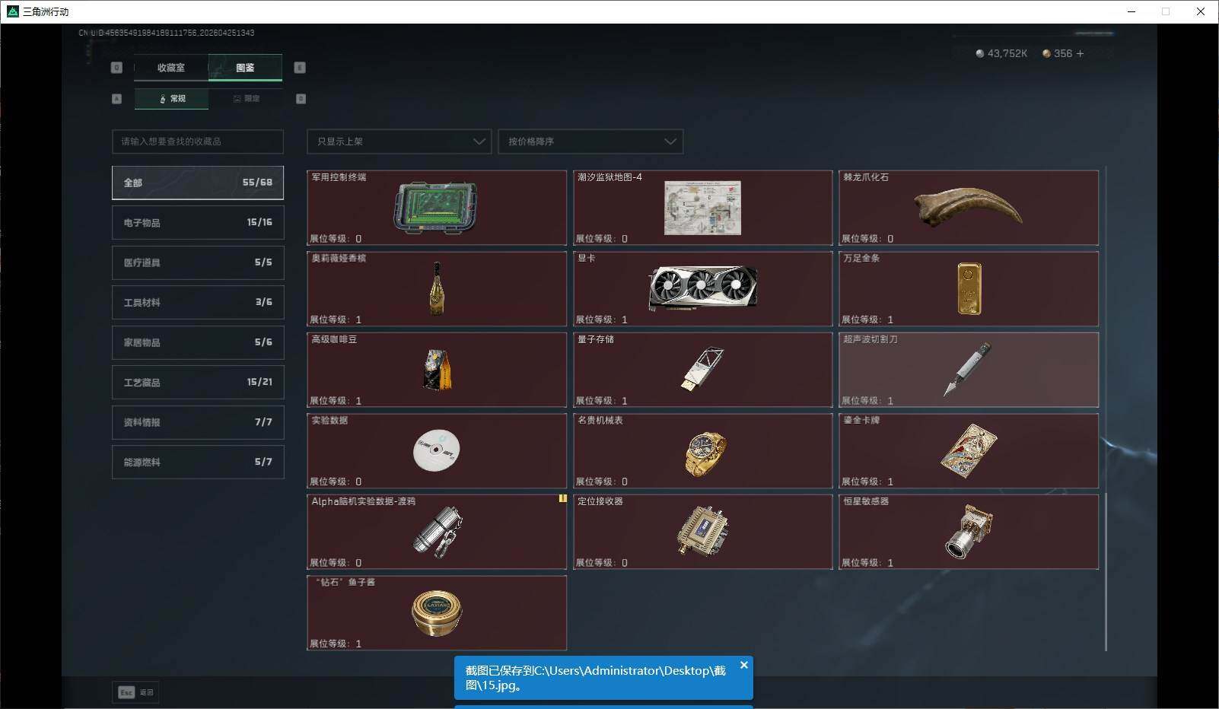Image resolution: width=1219 pixels, height=709 pixels.
Task: Select the 限定 sub-tab
Action: (x=246, y=99)
